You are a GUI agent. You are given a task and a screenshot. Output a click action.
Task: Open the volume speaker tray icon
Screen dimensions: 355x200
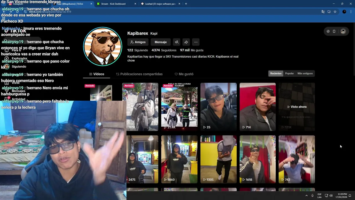[331, 196]
